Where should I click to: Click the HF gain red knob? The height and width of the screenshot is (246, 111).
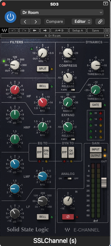tap(15, 90)
